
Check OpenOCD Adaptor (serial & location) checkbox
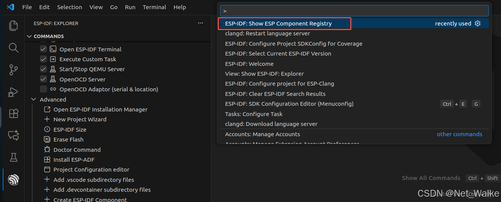43,89
